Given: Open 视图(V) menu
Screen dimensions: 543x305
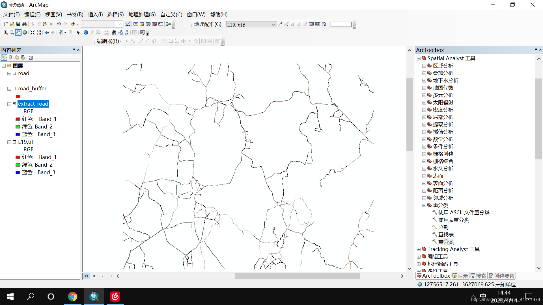Looking at the screenshot, I should (54, 14).
